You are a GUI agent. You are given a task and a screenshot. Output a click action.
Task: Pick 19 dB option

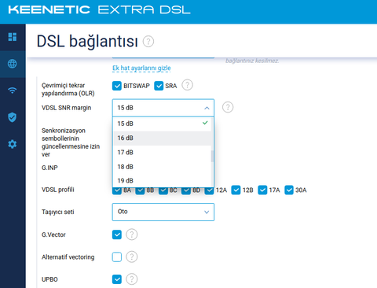pos(163,180)
